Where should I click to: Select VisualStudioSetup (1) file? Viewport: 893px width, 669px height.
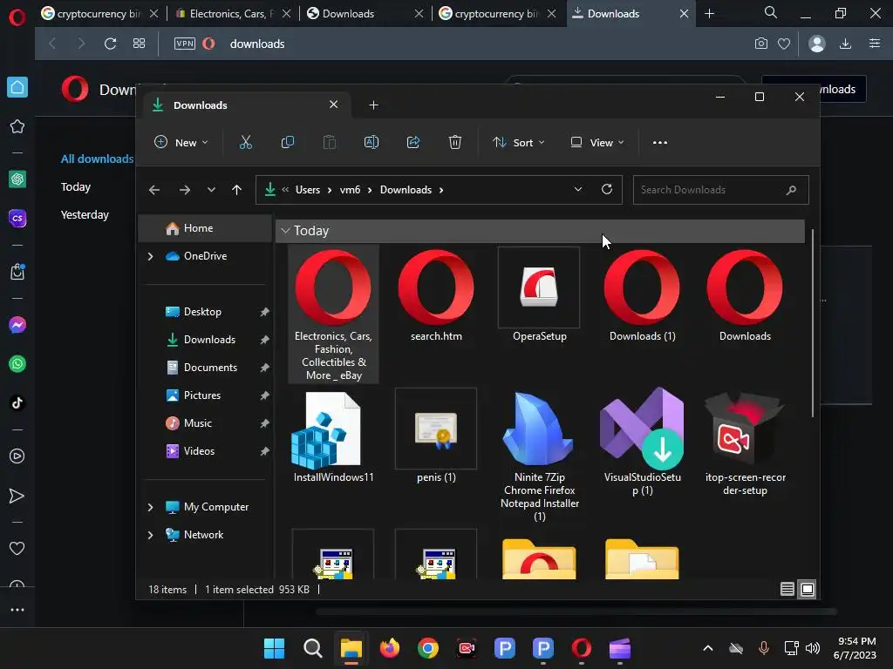(x=643, y=443)
